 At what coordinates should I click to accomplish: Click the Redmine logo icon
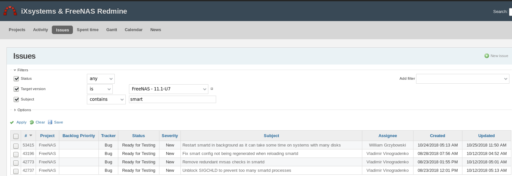click(10, 11)
